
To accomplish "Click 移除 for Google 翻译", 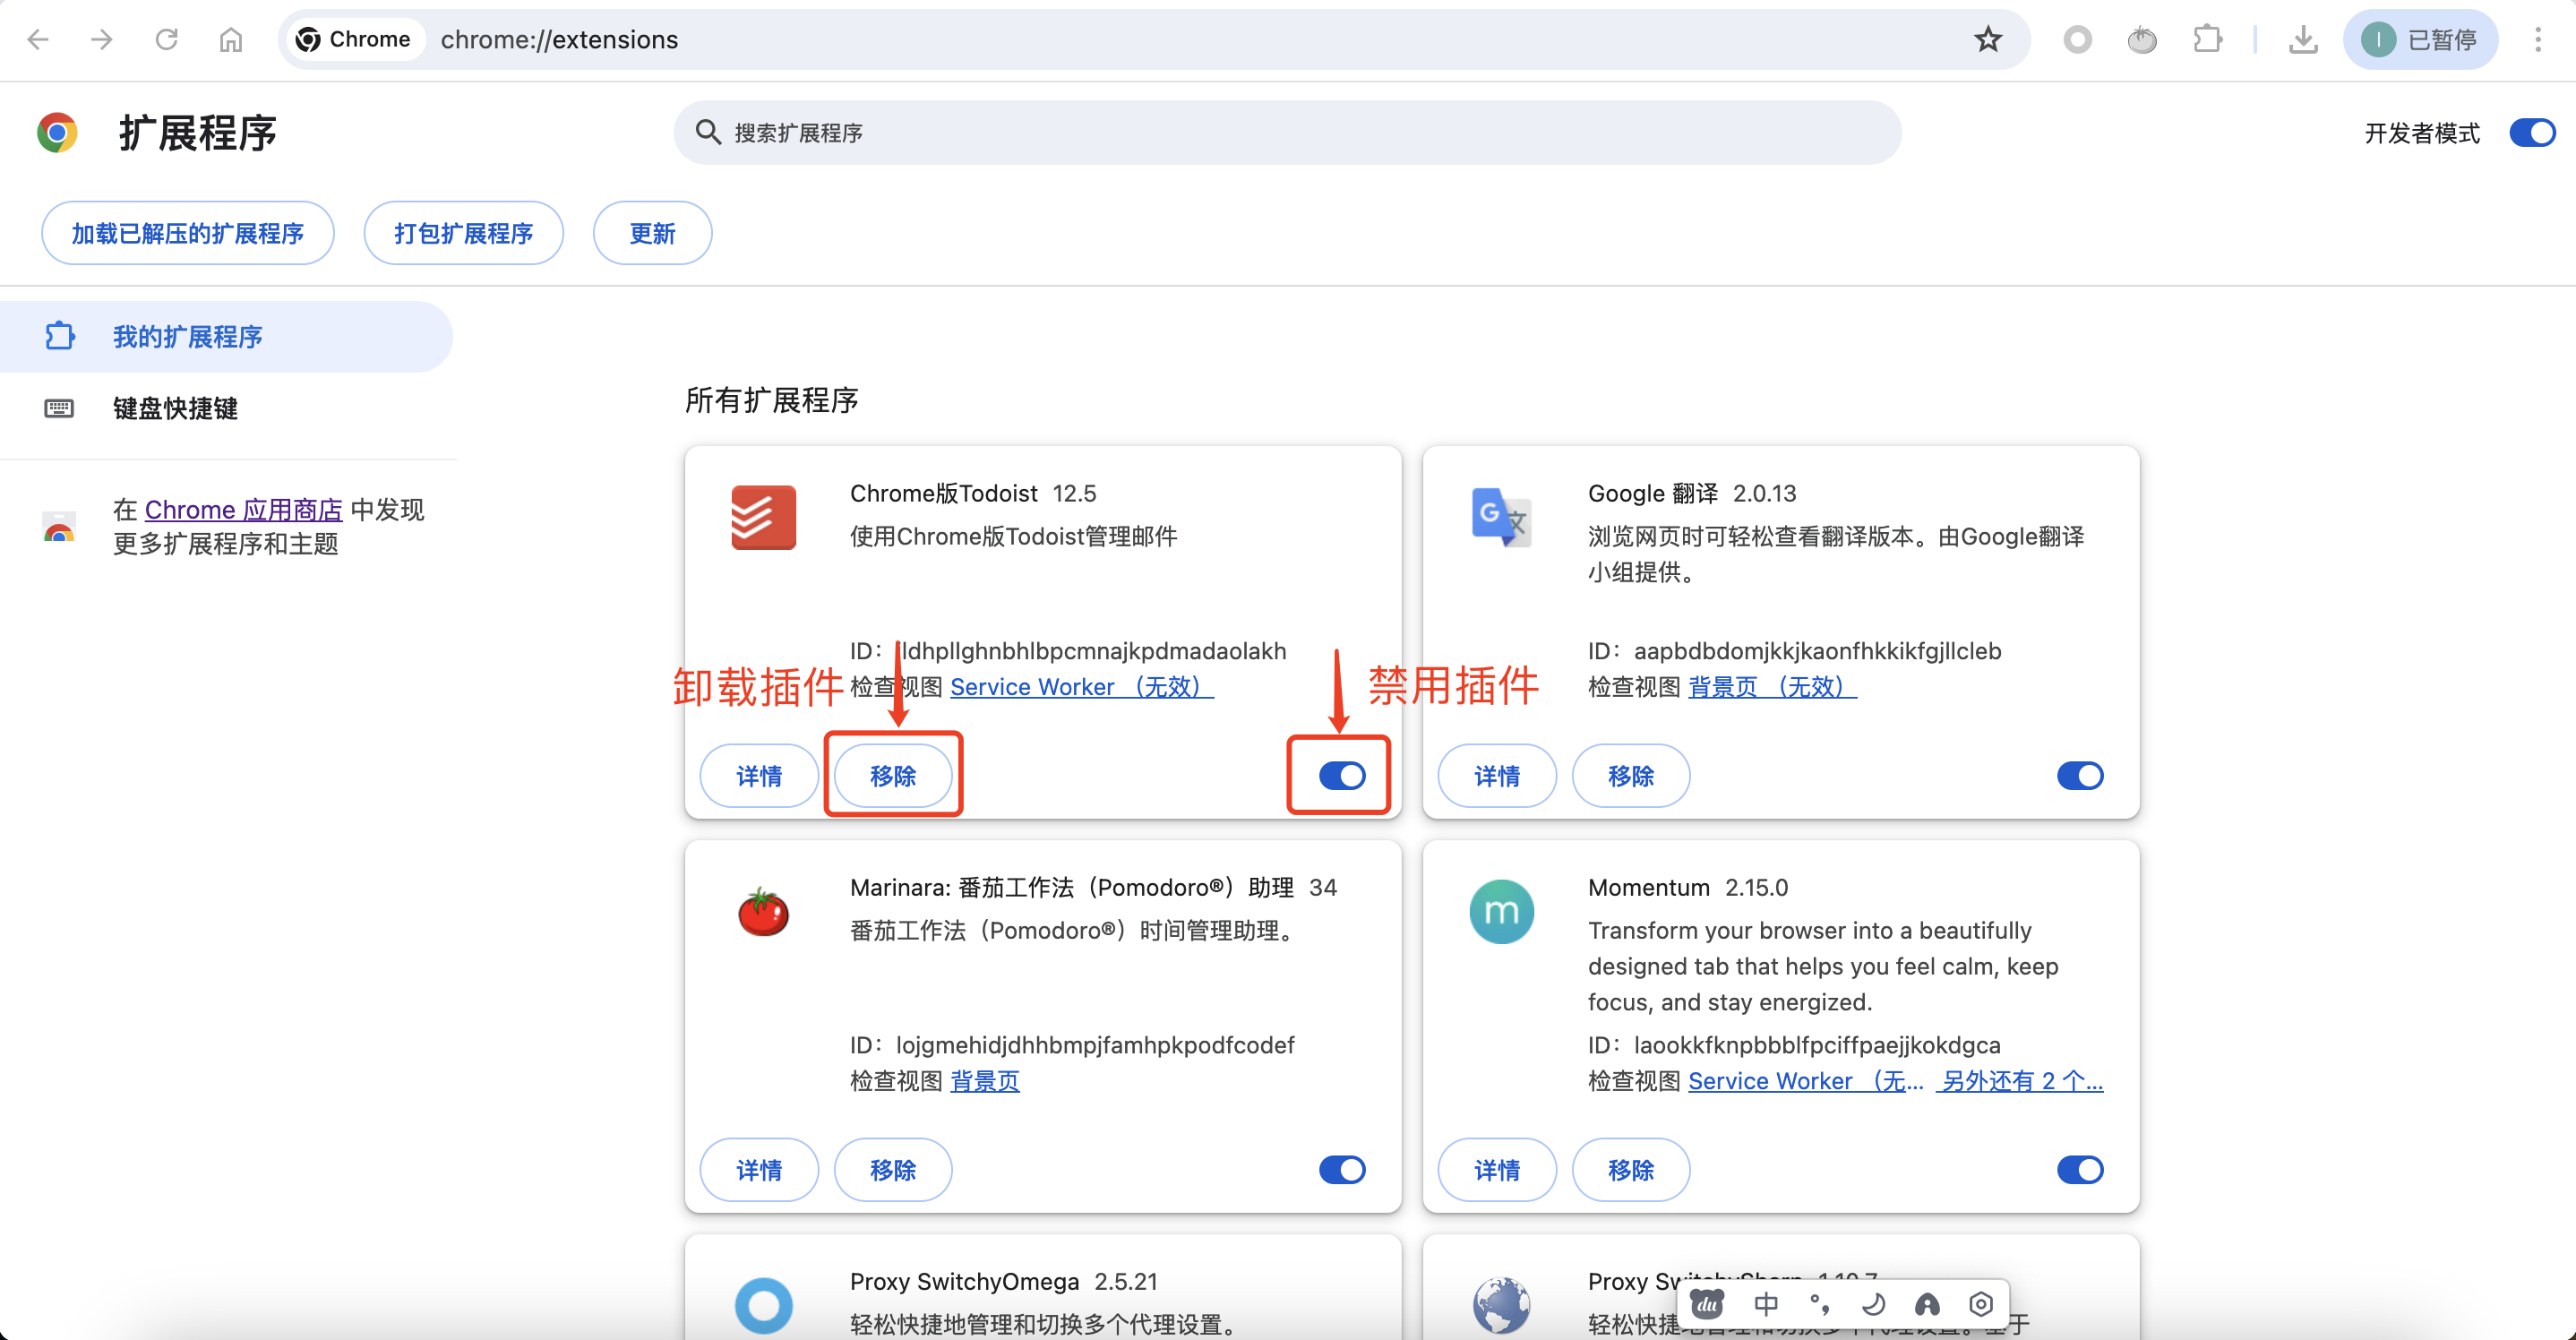I will 1631,776.
